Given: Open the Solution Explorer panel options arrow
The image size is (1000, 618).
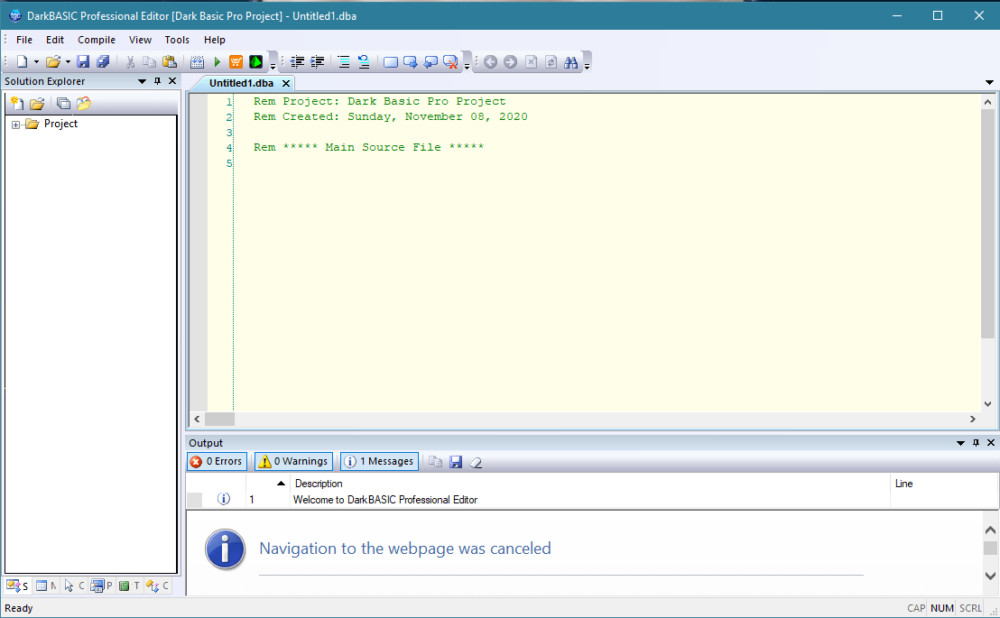Looking at the screenshot, I should 143,81.
